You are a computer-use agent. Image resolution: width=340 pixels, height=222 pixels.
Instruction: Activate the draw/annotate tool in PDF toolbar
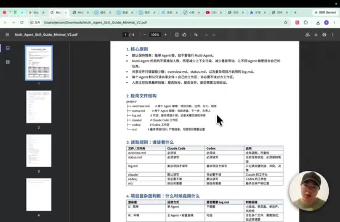196,35
